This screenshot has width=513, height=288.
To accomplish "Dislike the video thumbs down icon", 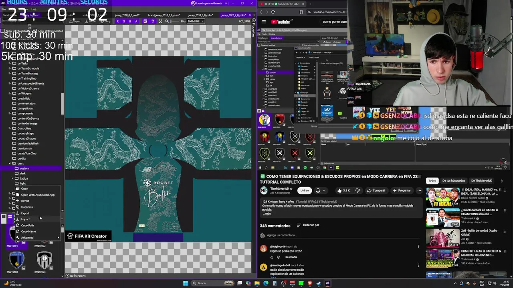I will pos(357,190).
